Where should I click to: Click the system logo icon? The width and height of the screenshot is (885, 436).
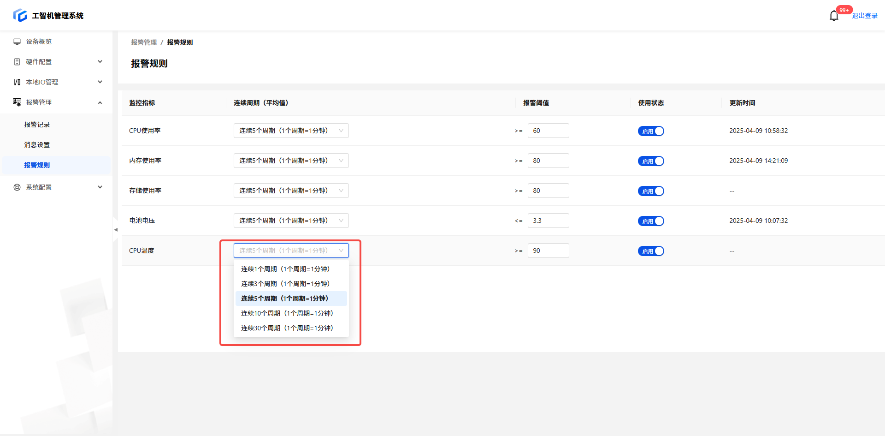tap(20, 15)
